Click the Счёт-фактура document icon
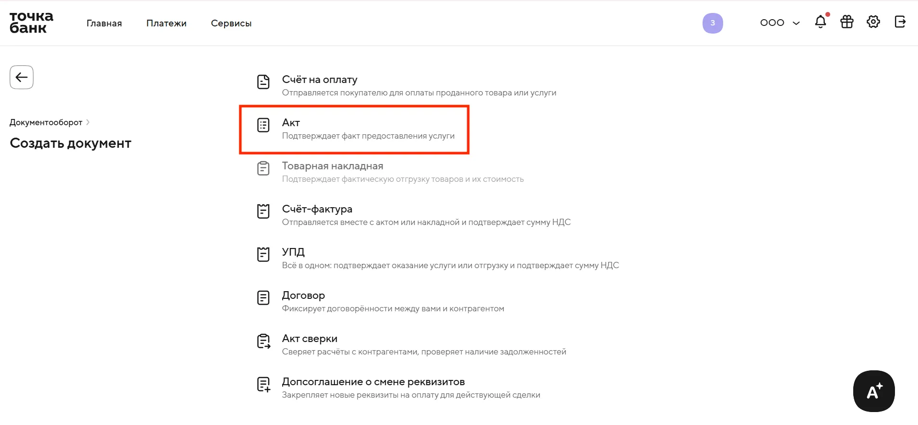 (x=263, y=211)
